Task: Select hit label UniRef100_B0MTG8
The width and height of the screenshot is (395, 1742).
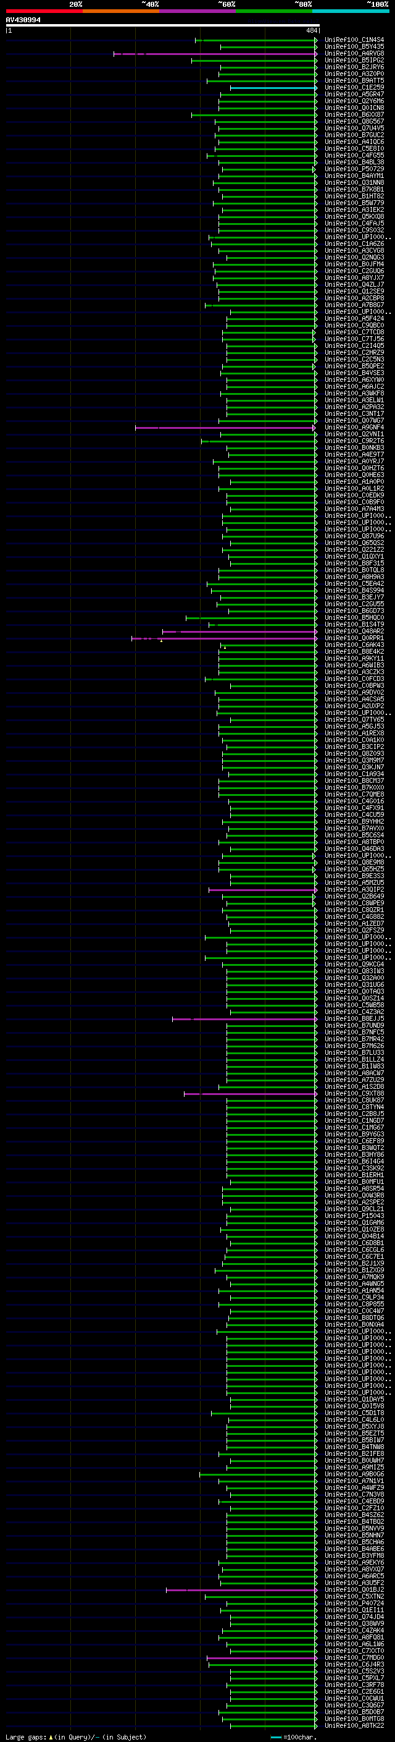Action: tap(354, 1719)
